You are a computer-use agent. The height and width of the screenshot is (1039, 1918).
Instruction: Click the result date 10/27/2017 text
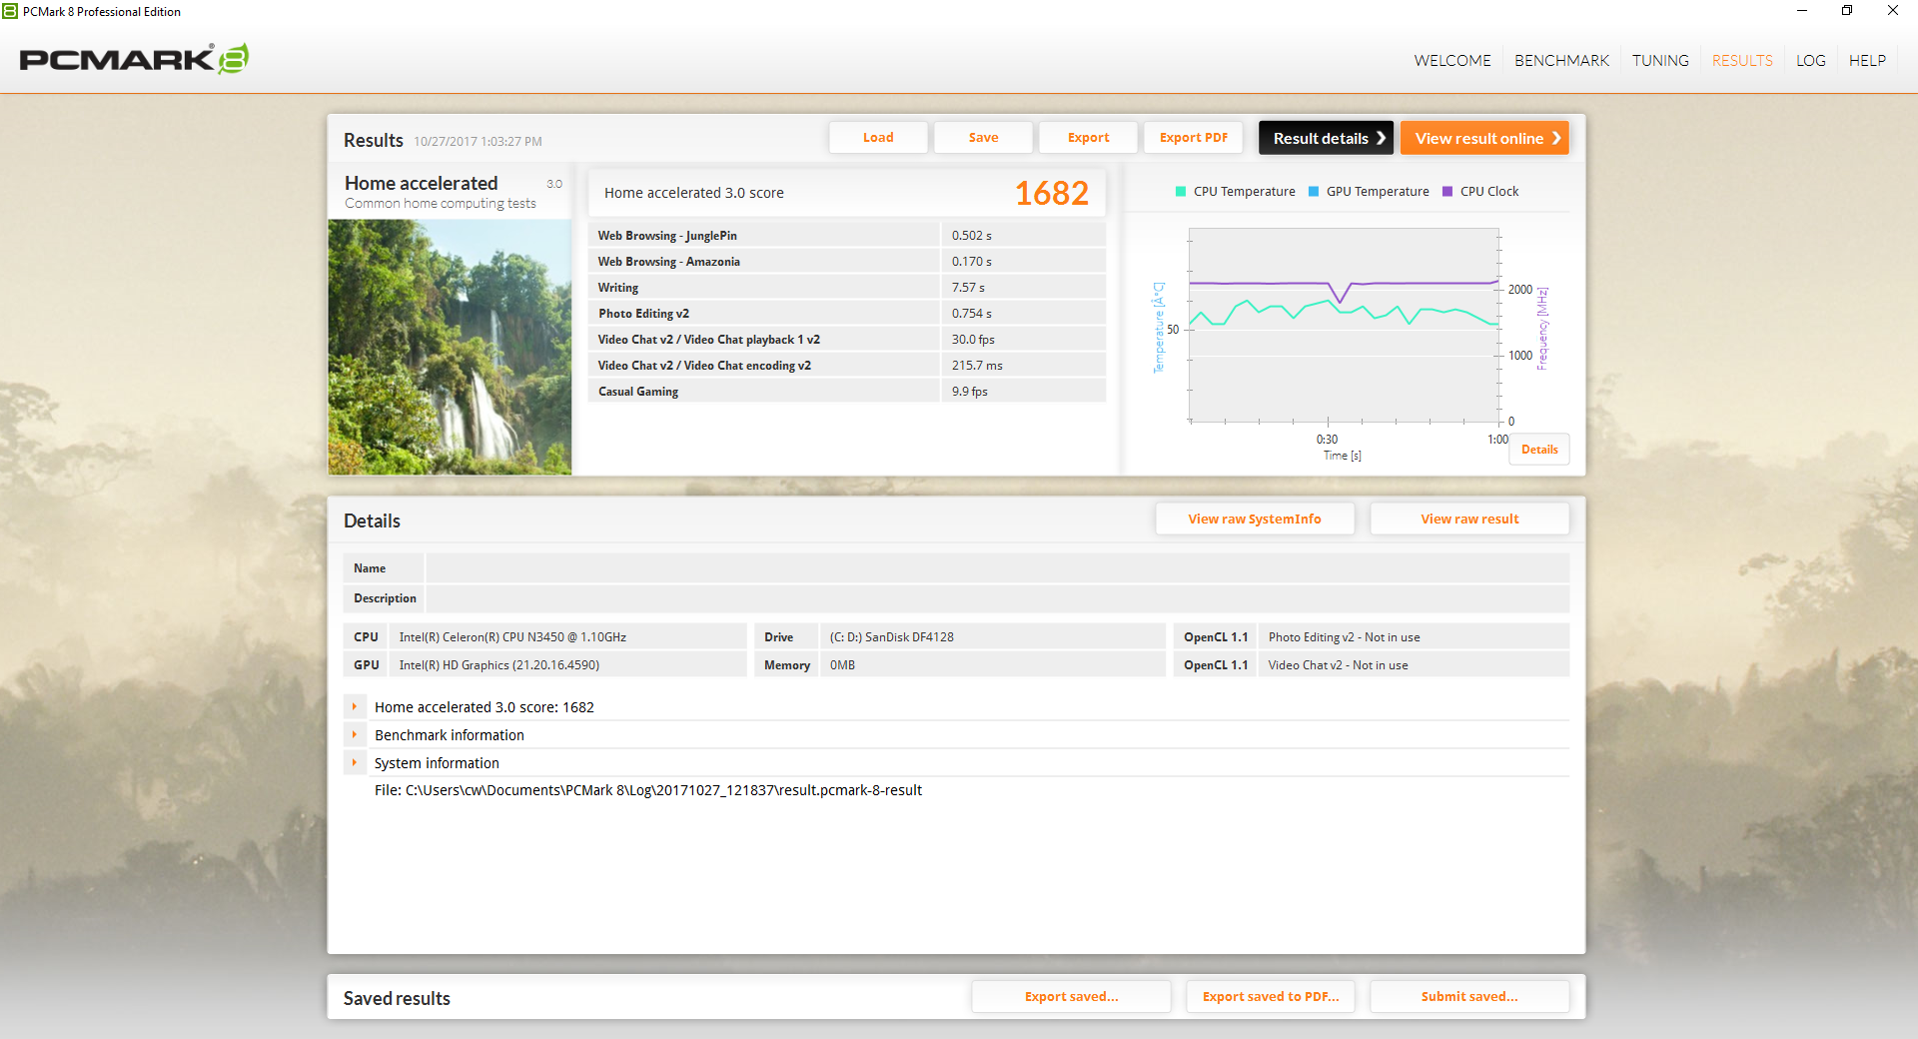click(x=478, y=142)
